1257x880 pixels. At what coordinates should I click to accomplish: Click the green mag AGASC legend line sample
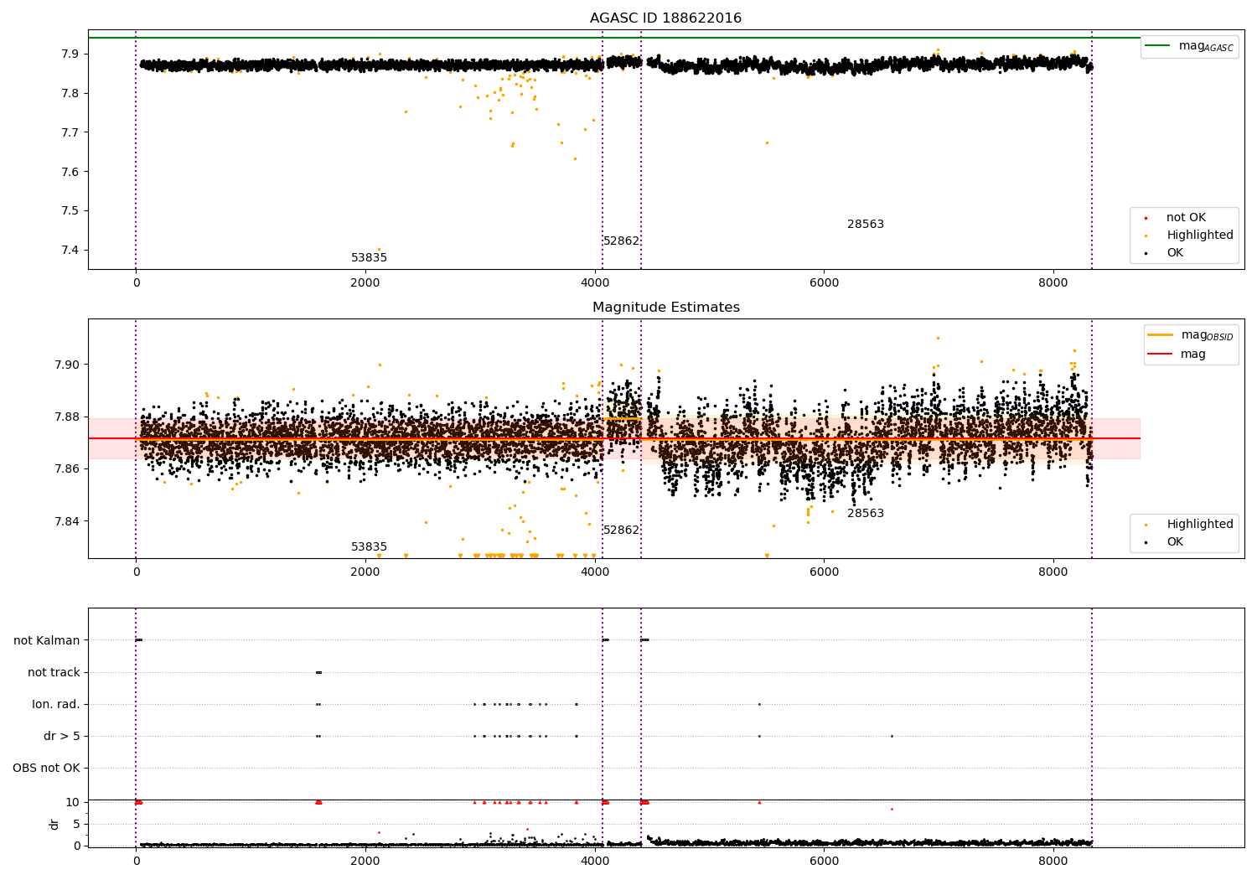pos(1158,45)
